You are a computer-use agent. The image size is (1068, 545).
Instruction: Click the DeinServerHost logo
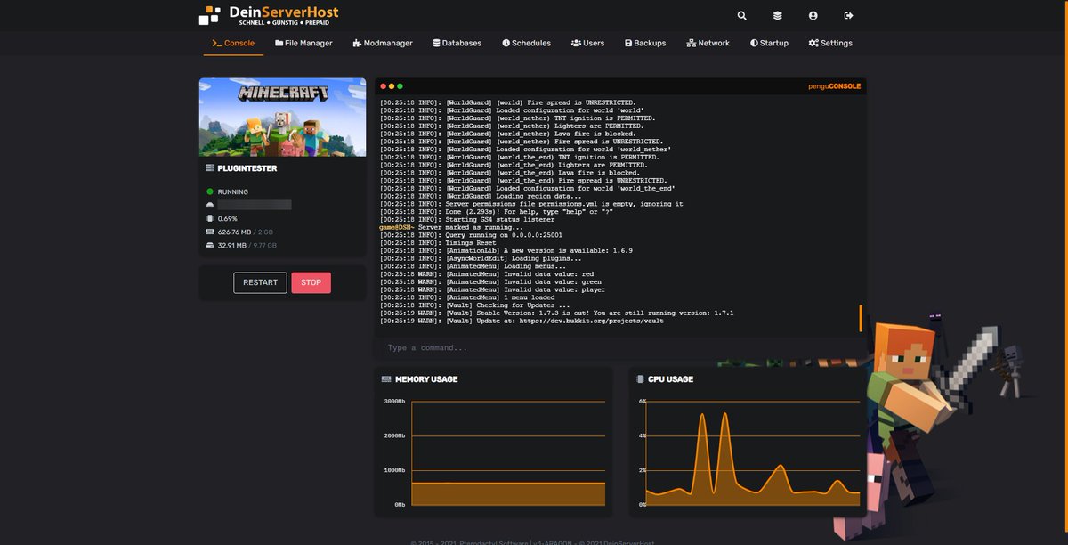[x=269, y=15]
